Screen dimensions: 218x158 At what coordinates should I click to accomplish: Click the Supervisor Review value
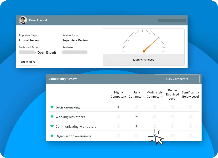[75, 40]
